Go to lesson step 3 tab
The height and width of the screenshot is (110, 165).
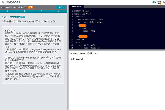42,11
